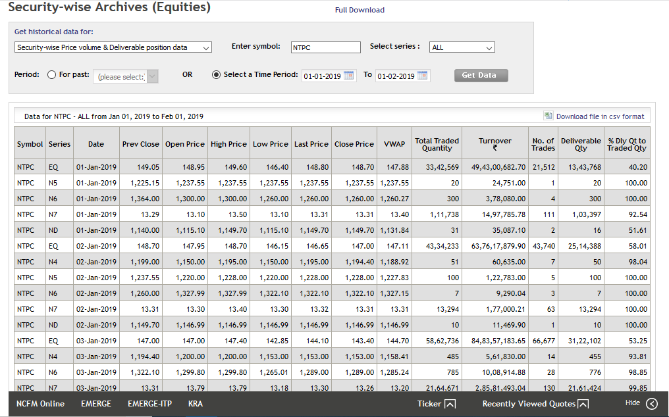Click the Last Price column header
Viewport: 669px width, 417px height.
click(311, 144)
